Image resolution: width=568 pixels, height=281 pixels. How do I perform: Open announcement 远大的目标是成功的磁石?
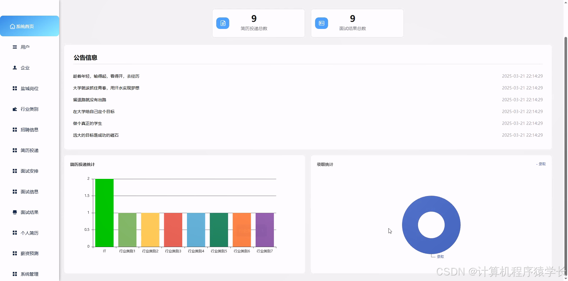[x=96, y=135]
